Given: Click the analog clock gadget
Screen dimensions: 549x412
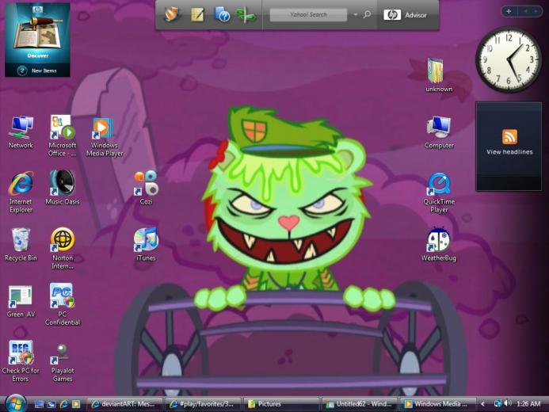Looking at the screenshot, I should click(x=508, y=60).
